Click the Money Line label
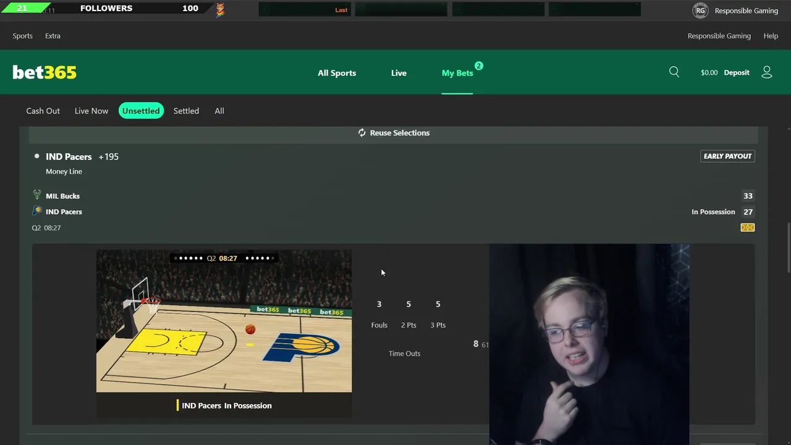 coord(64,171)
